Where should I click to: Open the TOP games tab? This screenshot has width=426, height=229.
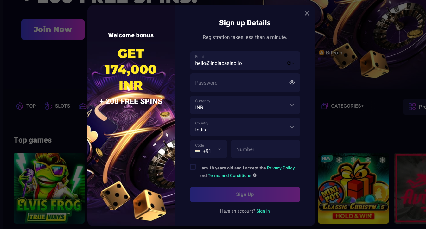pos(31,106)
